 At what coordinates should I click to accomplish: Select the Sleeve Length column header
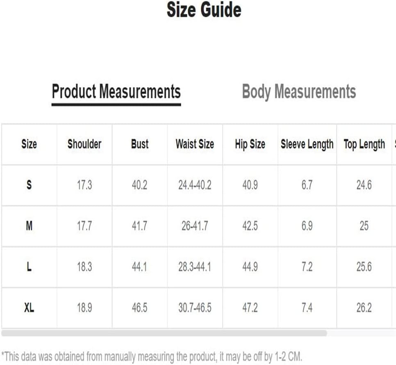click(307, 144)
